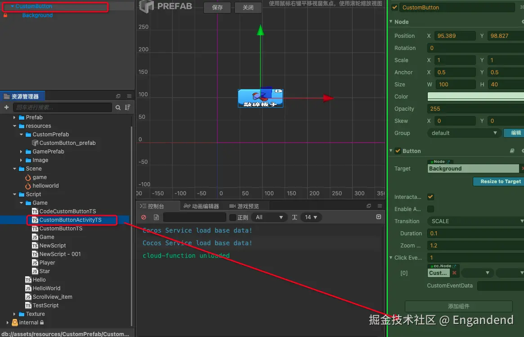The width and height of the screenshot is (524, 337).
Task: Open the assets panel hamburger menu
Action: click(129, 96)
